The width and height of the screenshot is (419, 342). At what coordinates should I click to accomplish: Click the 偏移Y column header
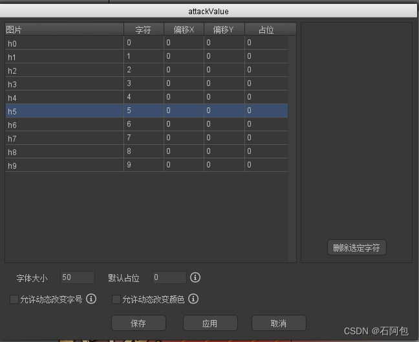(x=224, y=29)
